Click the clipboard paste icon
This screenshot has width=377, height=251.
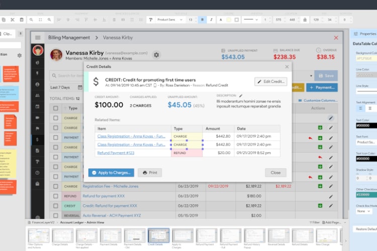(x=22, y=20)
